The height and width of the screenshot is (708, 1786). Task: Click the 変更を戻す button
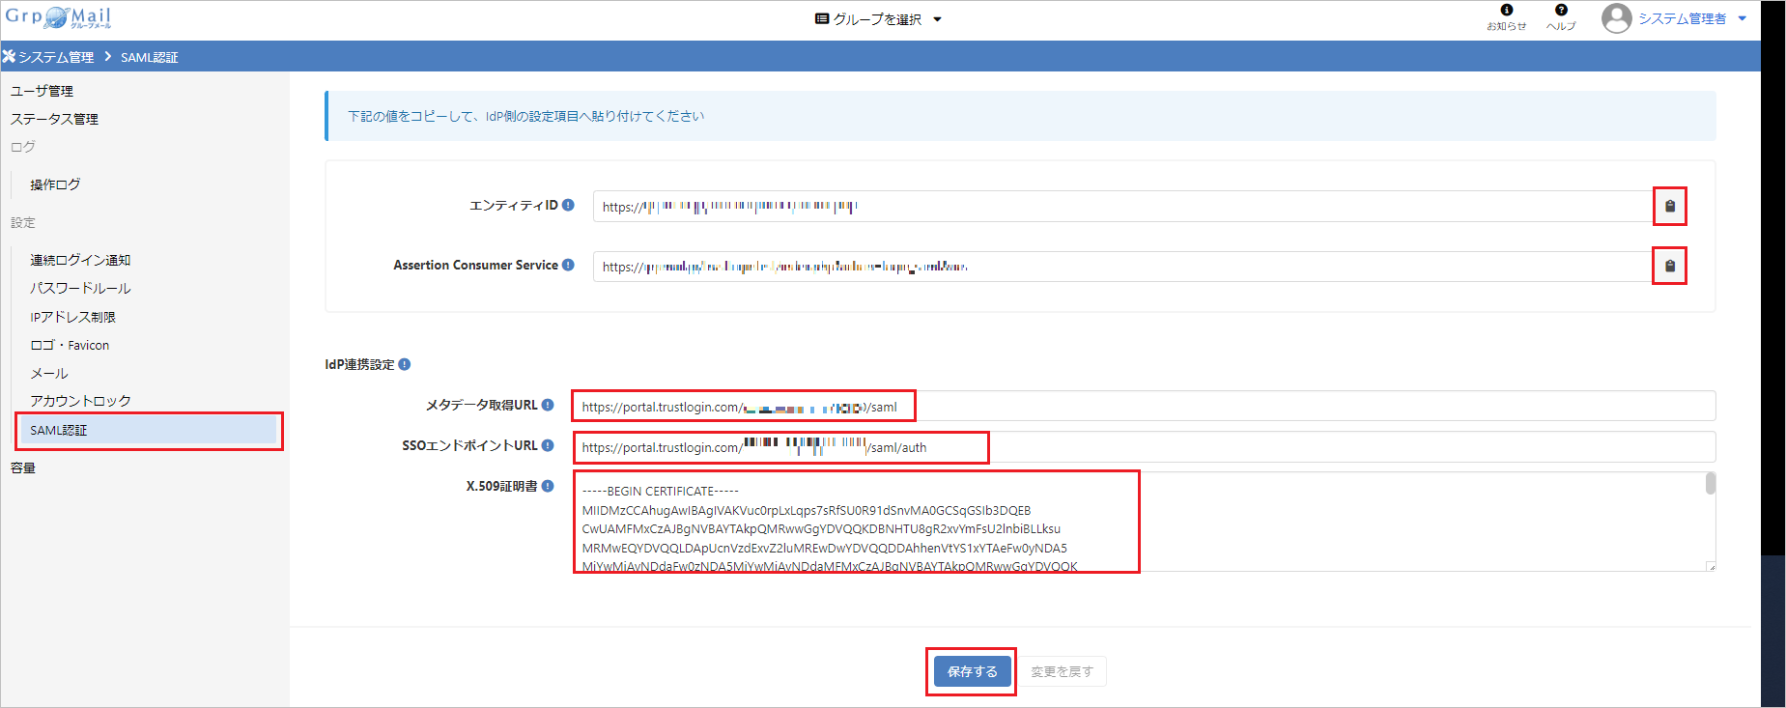[x=1062, y=671]
